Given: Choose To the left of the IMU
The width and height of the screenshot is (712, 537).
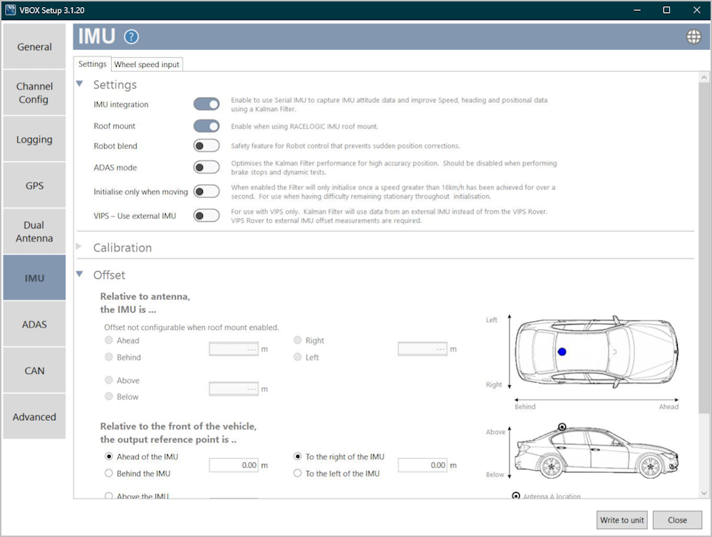Looking at the screenshot, I should coord(297,472).
